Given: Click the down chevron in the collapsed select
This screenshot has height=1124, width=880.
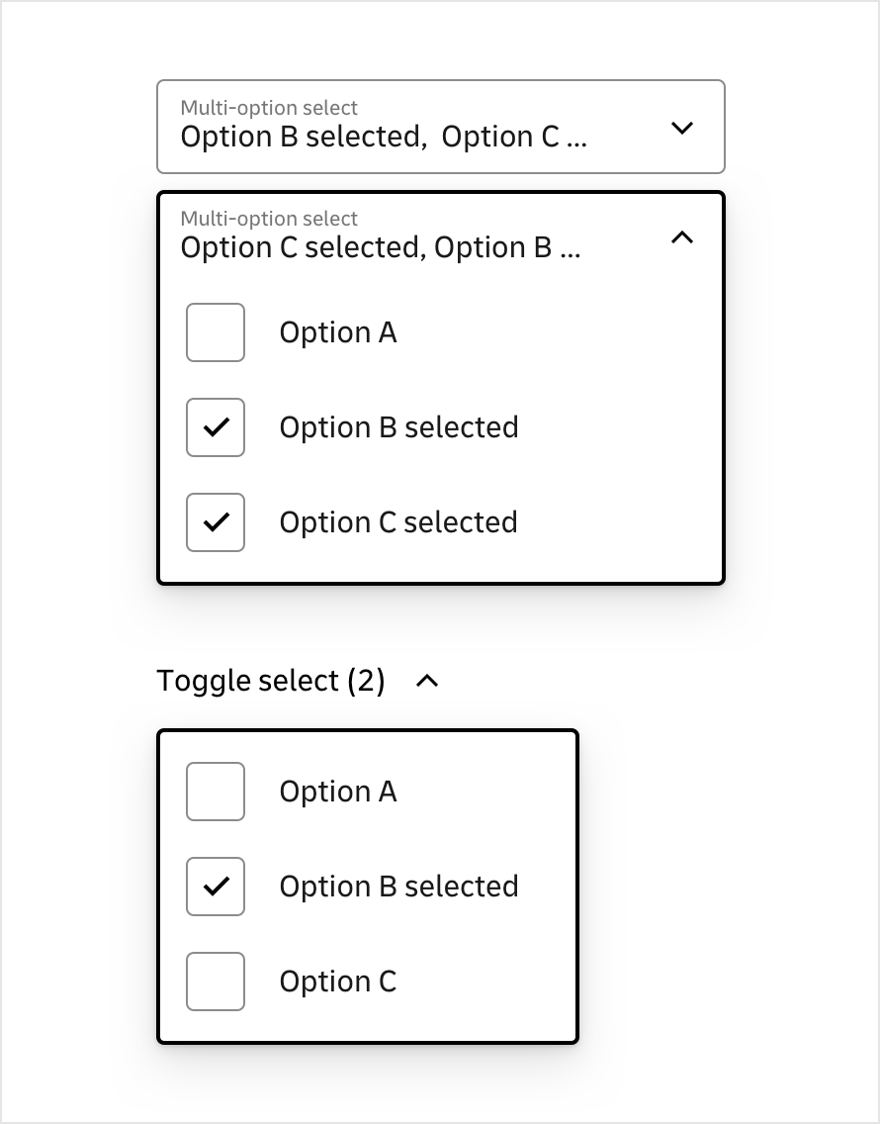Looking at the screenshot, I should tap(682, 128).
